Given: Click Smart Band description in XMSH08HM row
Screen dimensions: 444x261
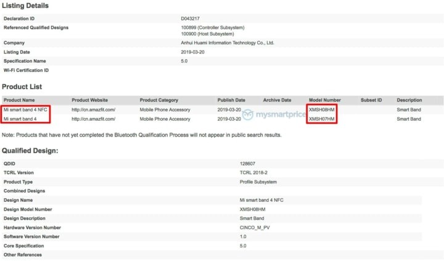Looking at the screenshot, I should pos(409,110).
